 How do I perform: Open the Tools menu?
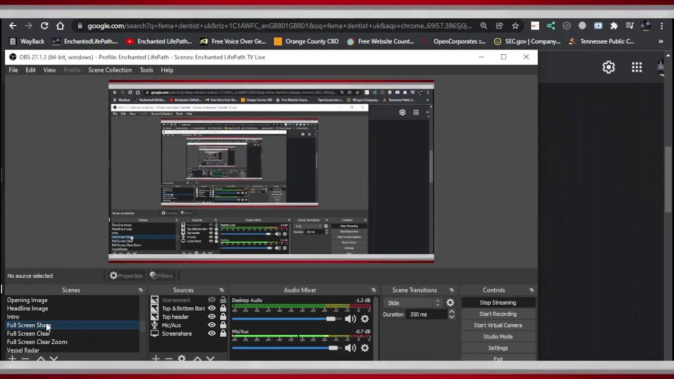(146, 70)
